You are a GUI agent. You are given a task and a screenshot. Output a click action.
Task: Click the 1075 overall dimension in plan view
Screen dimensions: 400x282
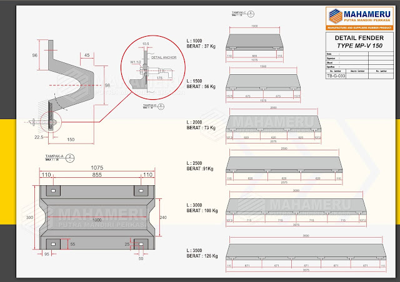pos(97,168)
